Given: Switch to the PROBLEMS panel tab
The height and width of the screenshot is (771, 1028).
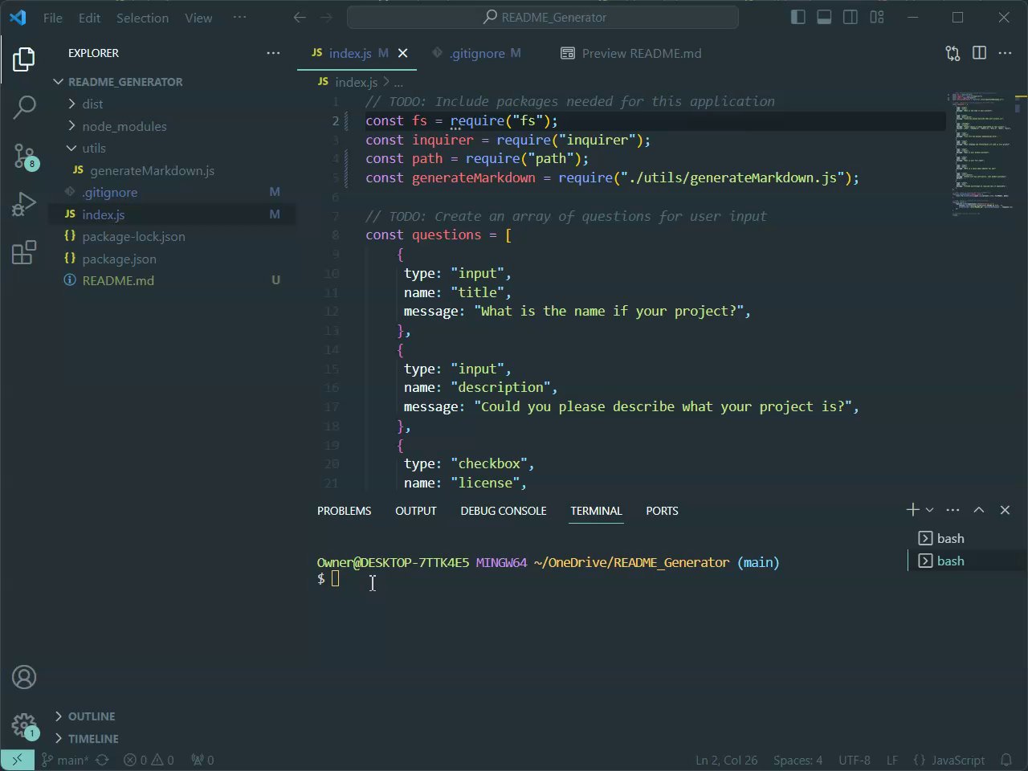Looking at the screenshot, I should tap(344, 511).
